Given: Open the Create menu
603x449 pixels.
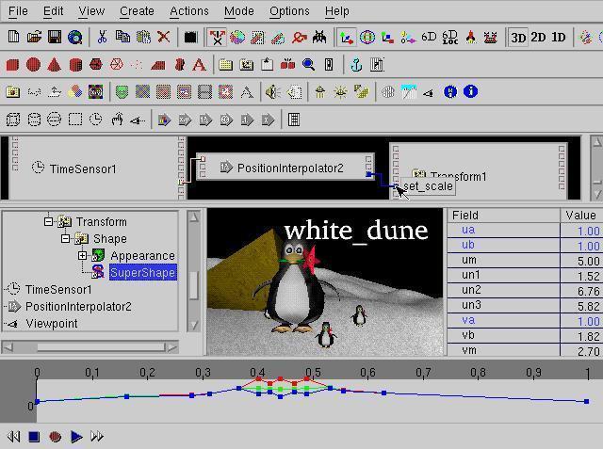Looking at the screenshot, I should click(x=137, y=11).
